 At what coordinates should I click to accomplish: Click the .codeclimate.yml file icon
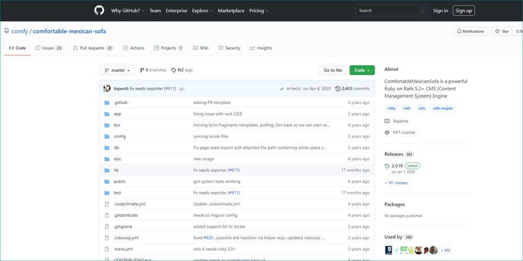coord(107,204)
